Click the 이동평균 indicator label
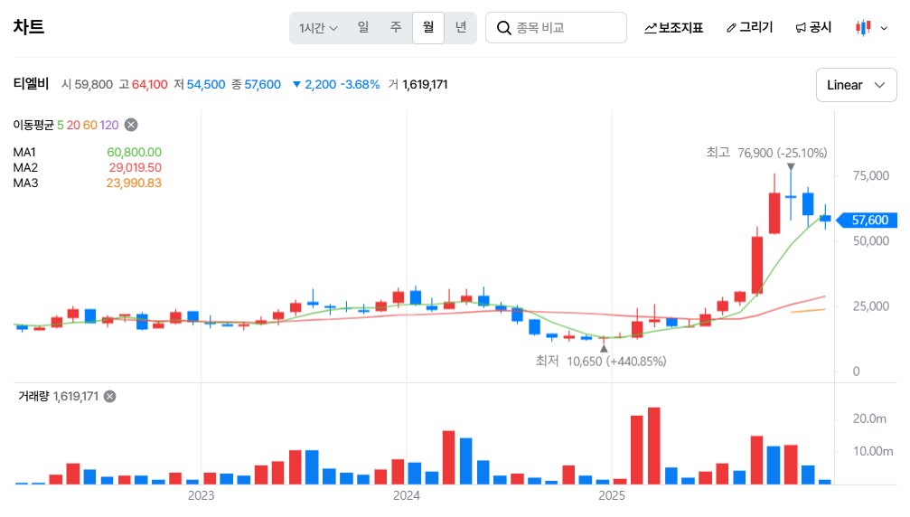The height and width of the screenshot is (517, 910). (x=33, y=125)
